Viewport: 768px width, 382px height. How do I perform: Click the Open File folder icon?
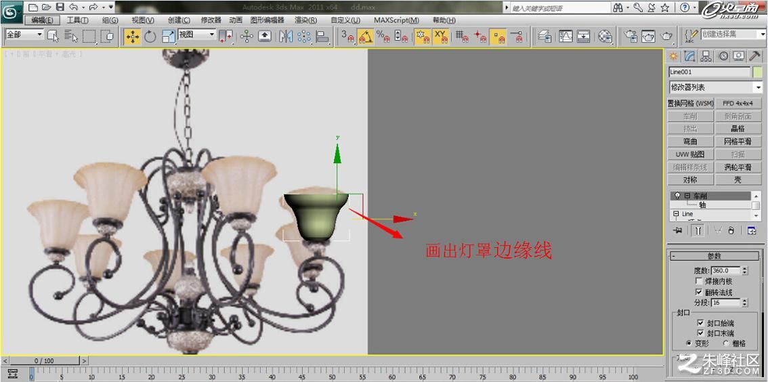[46, 7]
